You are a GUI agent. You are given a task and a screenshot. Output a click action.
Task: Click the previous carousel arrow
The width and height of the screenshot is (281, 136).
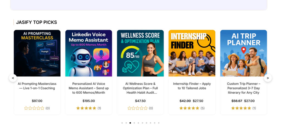(x=13, y=78)
